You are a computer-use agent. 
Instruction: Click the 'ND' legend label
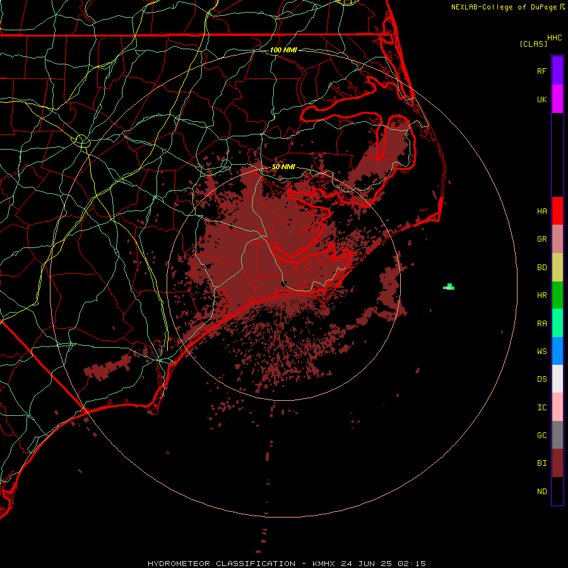point(541,492)
